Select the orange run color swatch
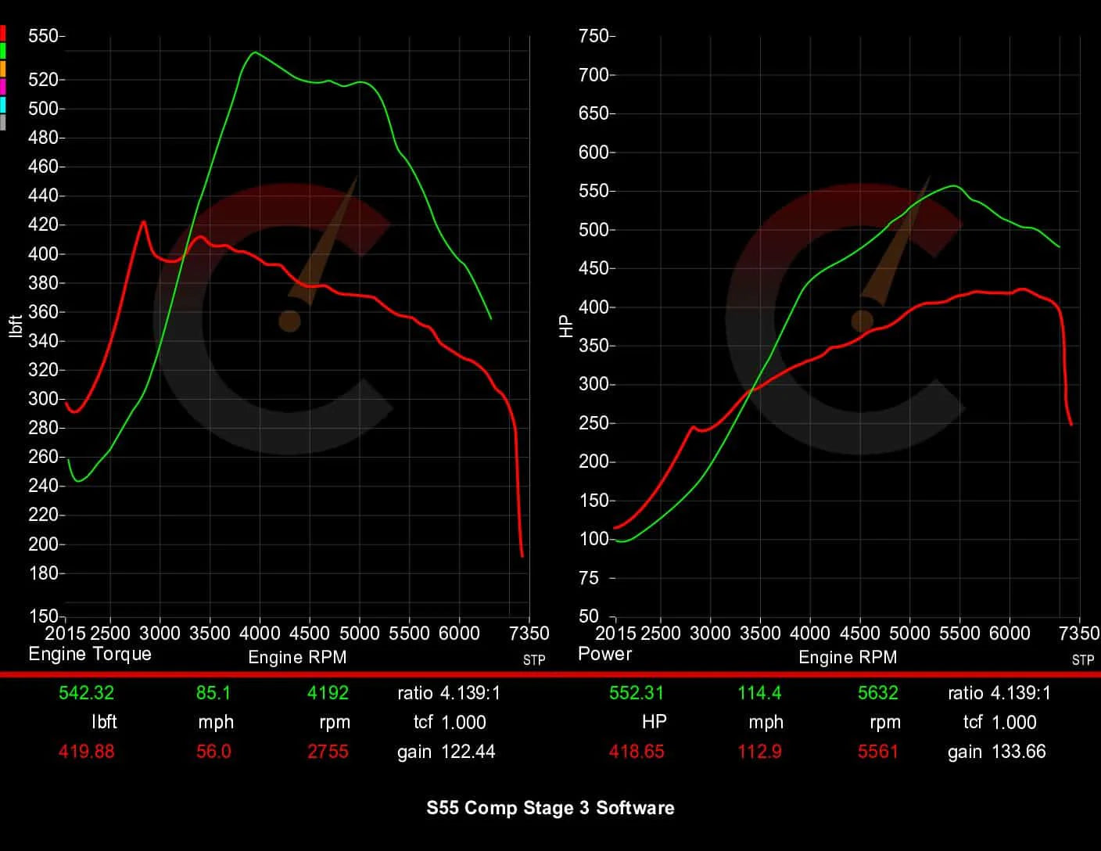Screen dimensions: 1101x851 [5, 67]
